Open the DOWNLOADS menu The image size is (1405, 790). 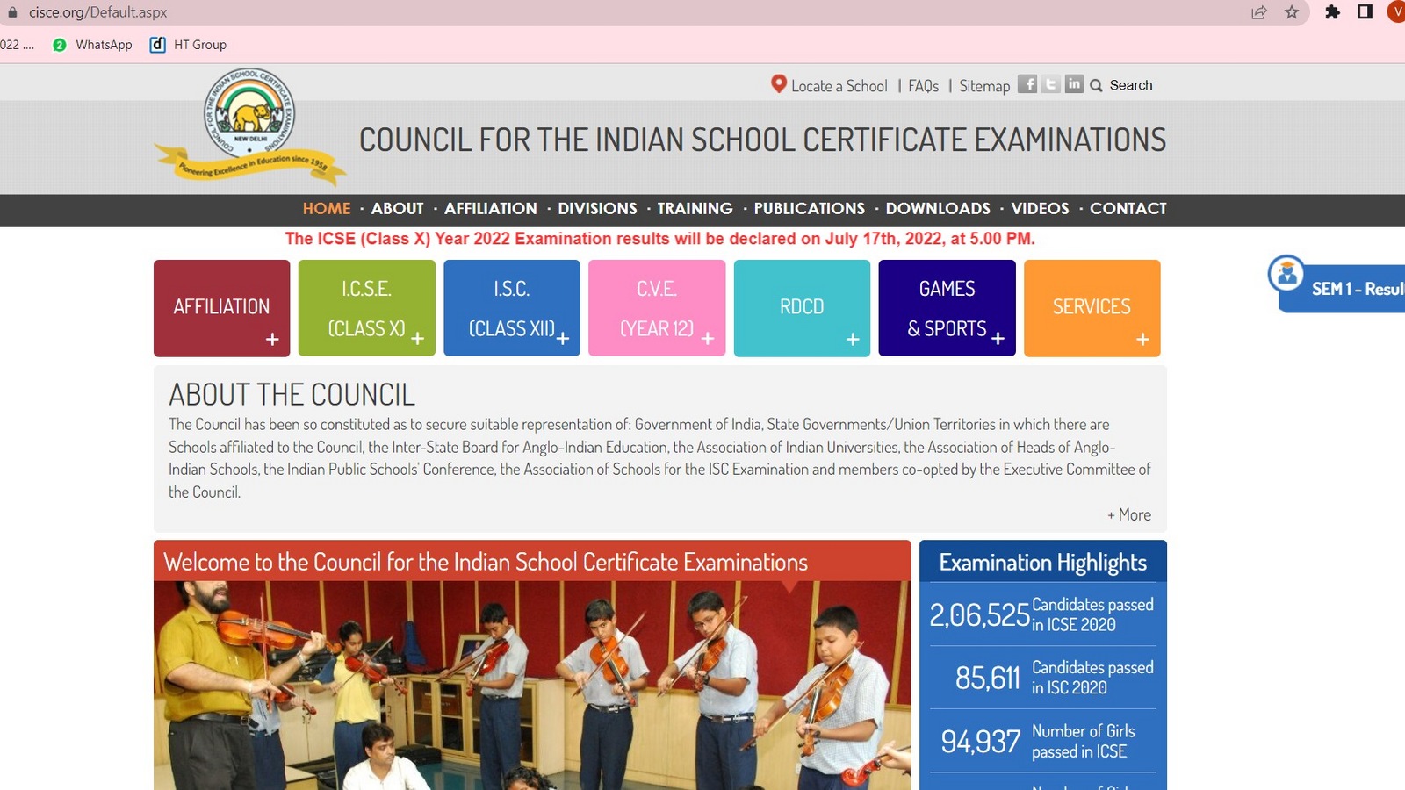(x=937, y=209)
